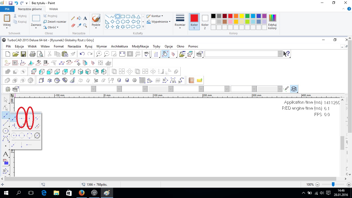Choose the Eraser tool in Narzędzia
The image size is (352, 198).
73,26
